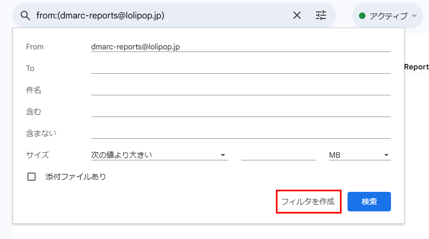Click the アクティブ status label
429x239 pixels.
pyautogui.click(x=388, y=16)
